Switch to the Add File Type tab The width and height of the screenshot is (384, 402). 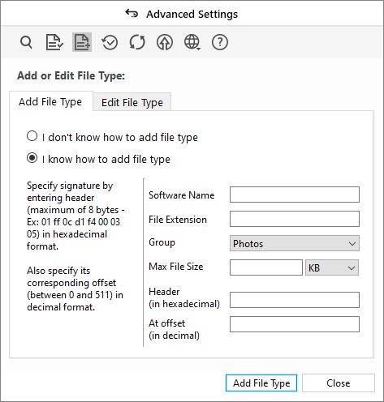[x=51, y=101]
